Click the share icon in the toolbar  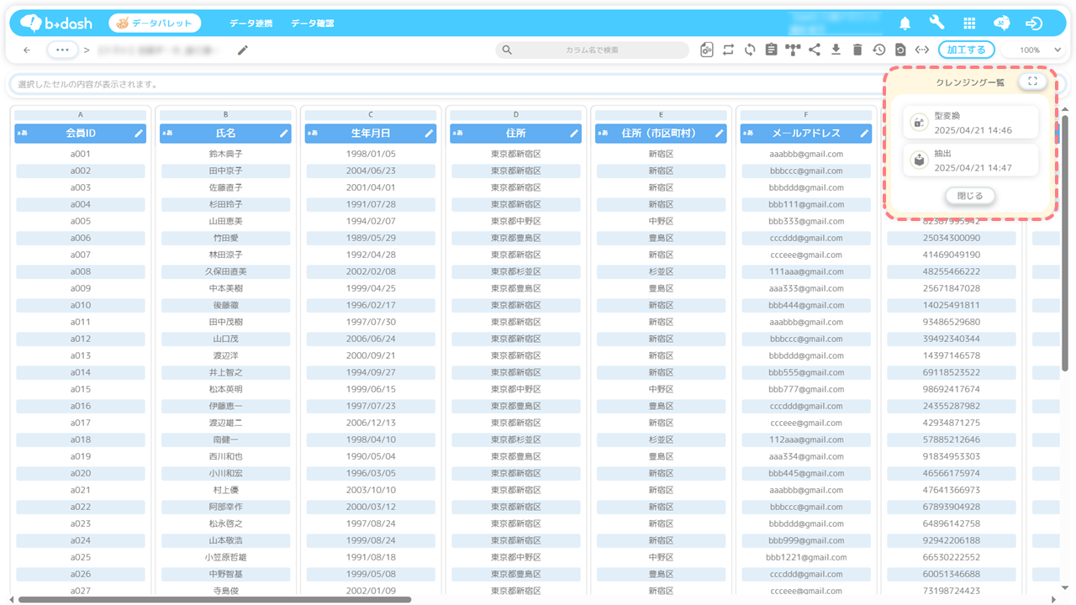coord(814,50)
